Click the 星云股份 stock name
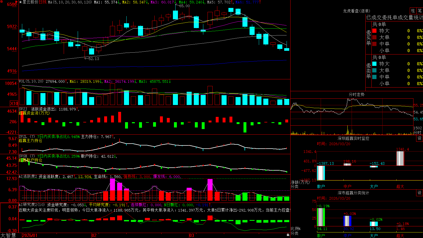The width and height of the screenshot is (423, 238). click(30, 2)
